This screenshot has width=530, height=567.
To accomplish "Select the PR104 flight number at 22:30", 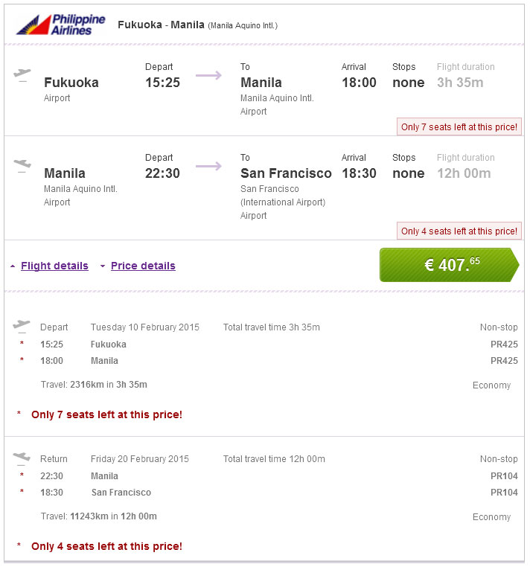I will pos(504,476).
